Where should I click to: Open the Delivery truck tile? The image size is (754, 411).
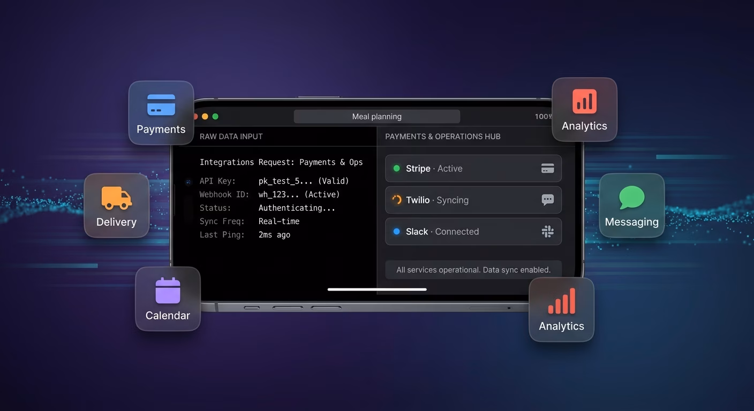(x=117, y=205)
